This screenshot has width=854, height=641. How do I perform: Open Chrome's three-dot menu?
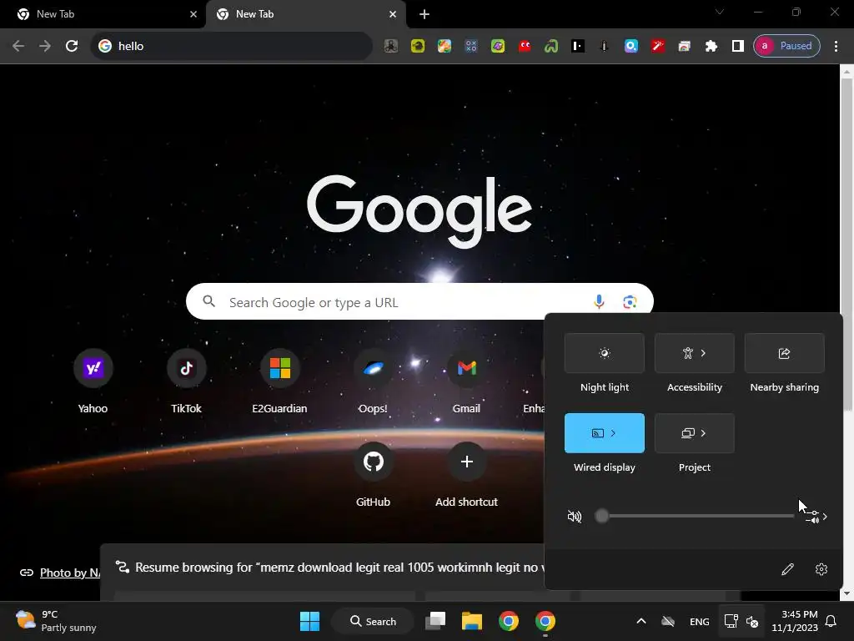coord(836,47)
